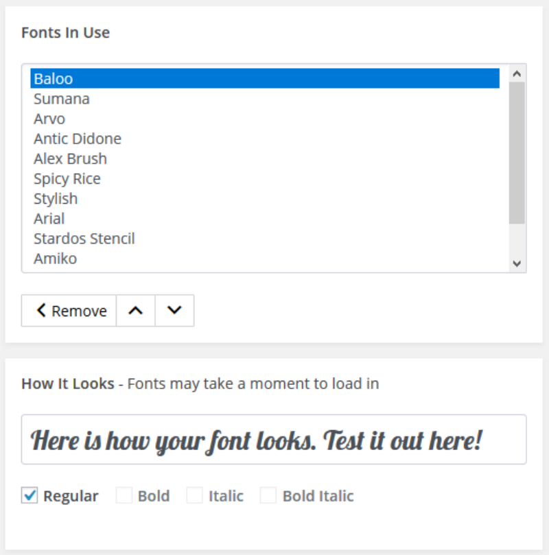Click the Remove button

point(69,311)
